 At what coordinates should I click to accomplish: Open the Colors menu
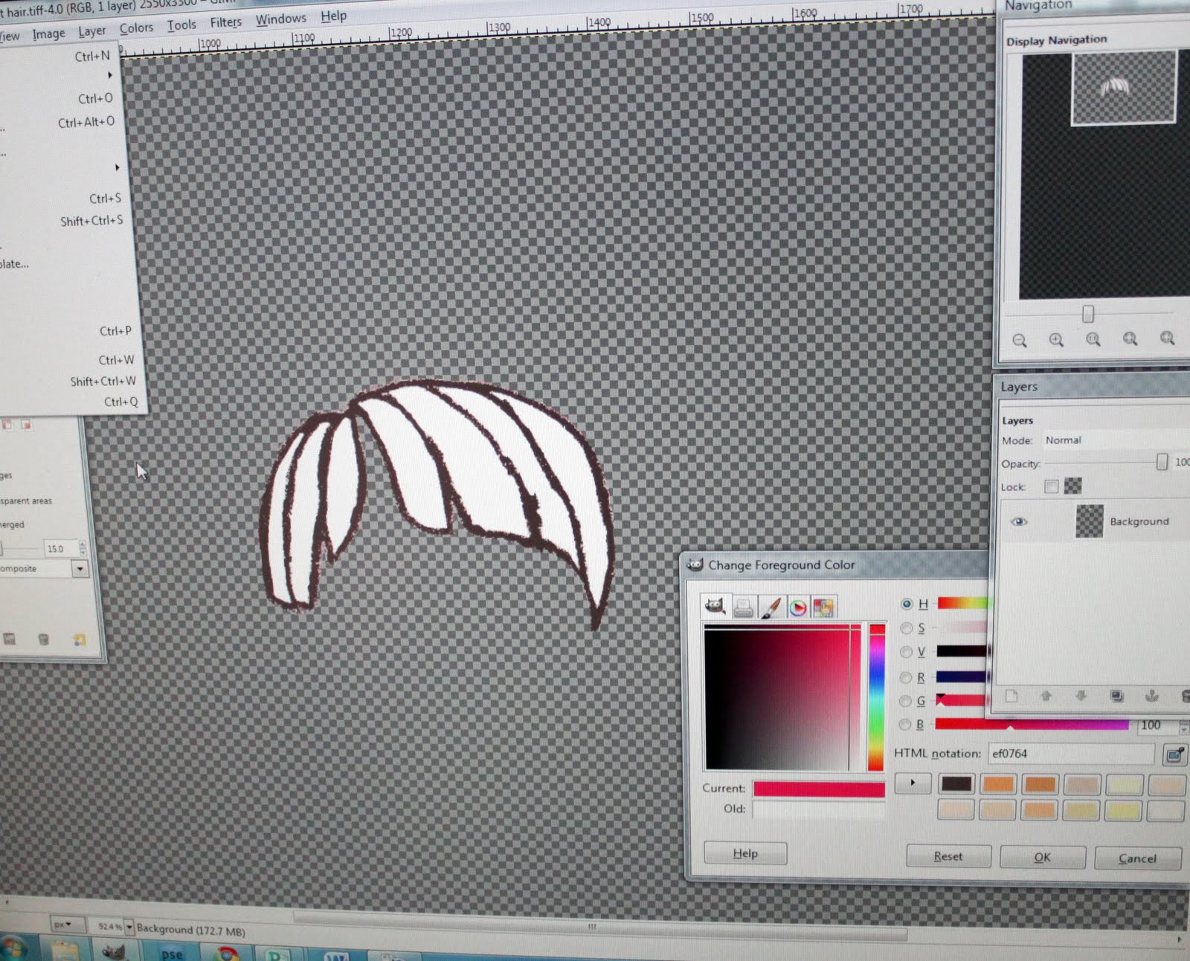[x=135, y=27]
